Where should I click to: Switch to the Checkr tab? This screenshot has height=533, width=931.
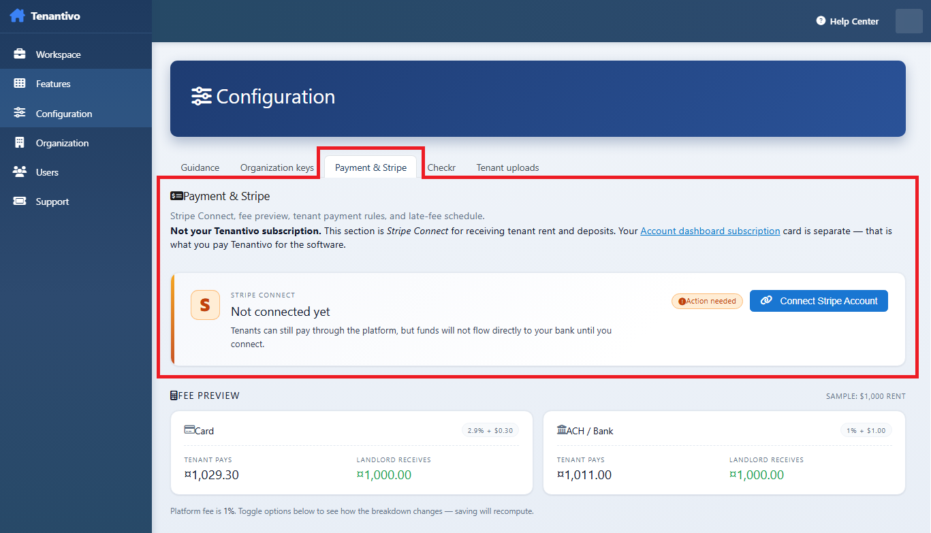441,167
